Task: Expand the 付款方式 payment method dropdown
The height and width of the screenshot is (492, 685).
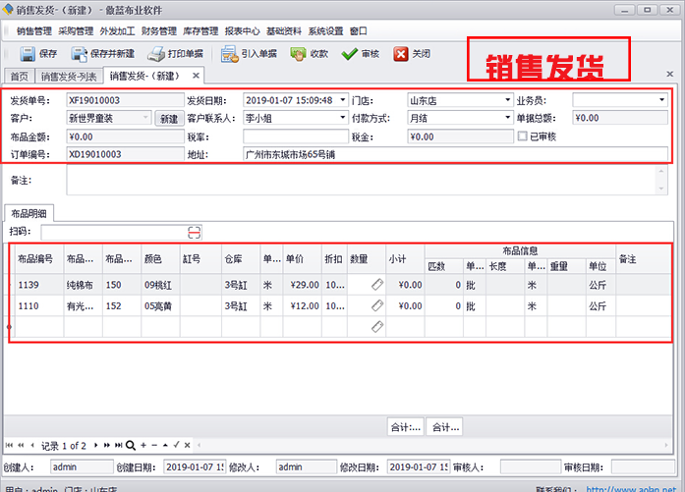Action: (x=503, y=118)
